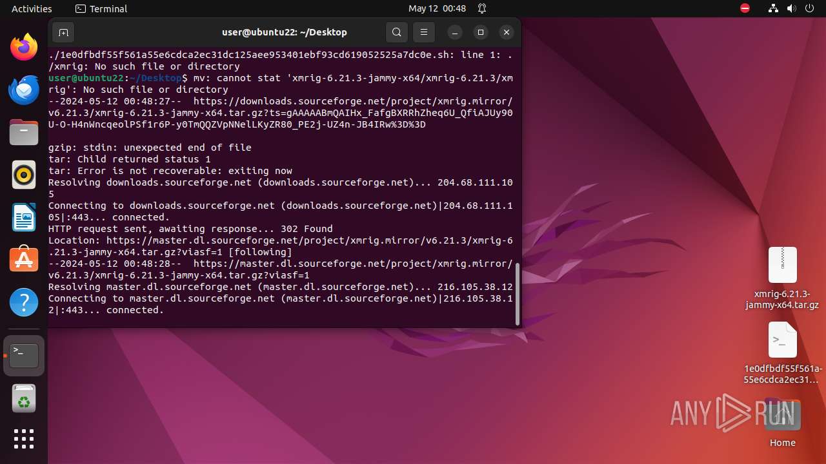The image size is (826, 464).
Task: Open the Activities overview
Action: tap(32, 8)
